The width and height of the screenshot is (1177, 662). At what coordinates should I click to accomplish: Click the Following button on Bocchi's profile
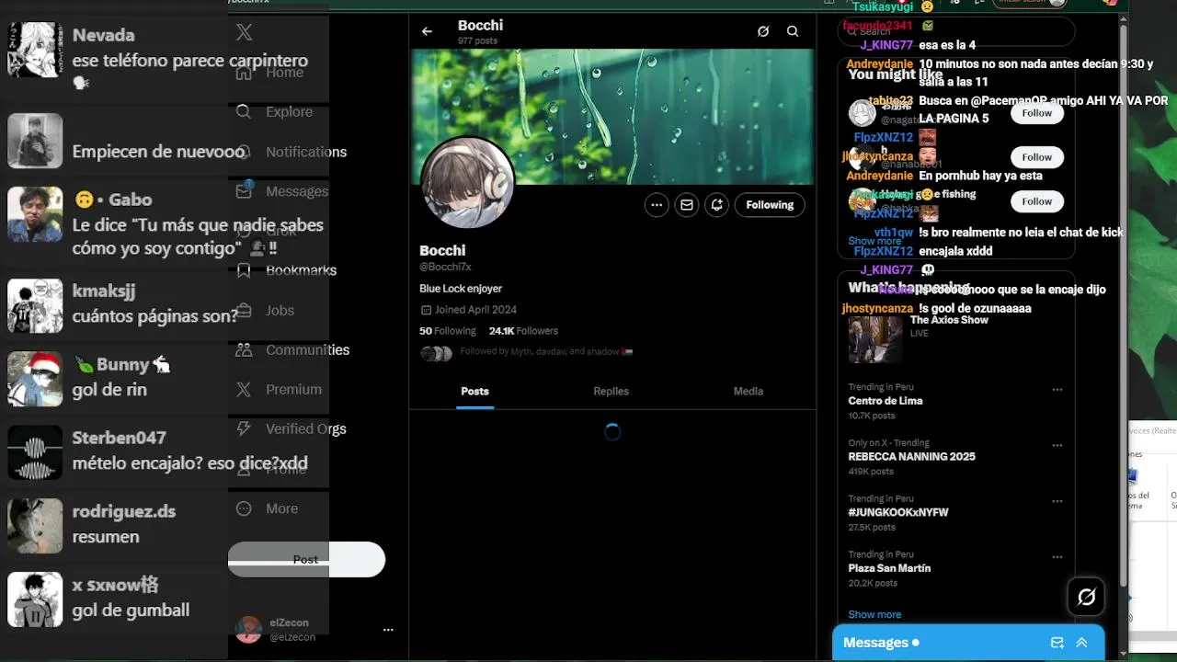pos(770,205)
